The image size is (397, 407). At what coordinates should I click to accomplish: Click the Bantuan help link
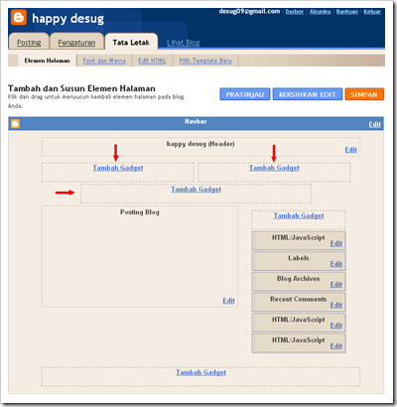[347, 12]
